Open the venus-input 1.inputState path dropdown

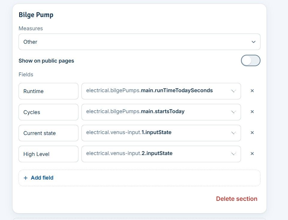[x=161, y=133]
